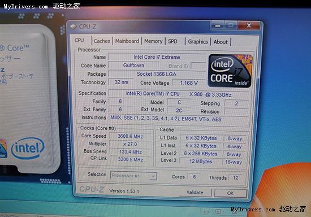This screenshot has width=311, height=217.
Task: Click the Stepping value '2'
Action: click(x=236, y=103)
